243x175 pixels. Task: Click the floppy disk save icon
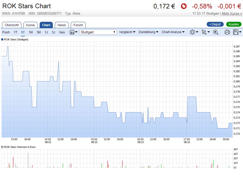click(236, 32)
